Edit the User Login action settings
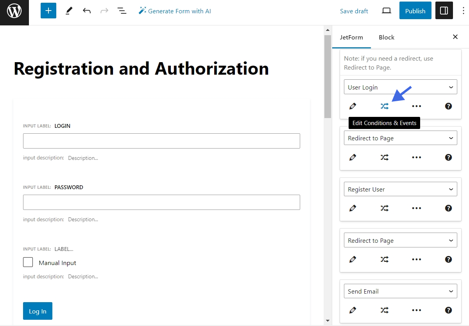The height and width of the screenshot is (326, 469). coord(353,106)
